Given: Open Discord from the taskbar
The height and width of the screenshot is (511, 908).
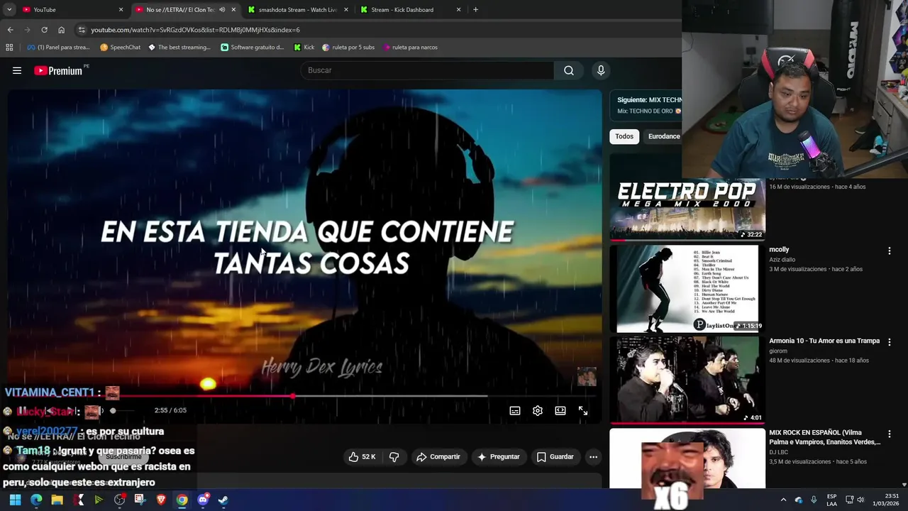Looking at the screenshot, I should pyautogui.click(x=203, y=500).
